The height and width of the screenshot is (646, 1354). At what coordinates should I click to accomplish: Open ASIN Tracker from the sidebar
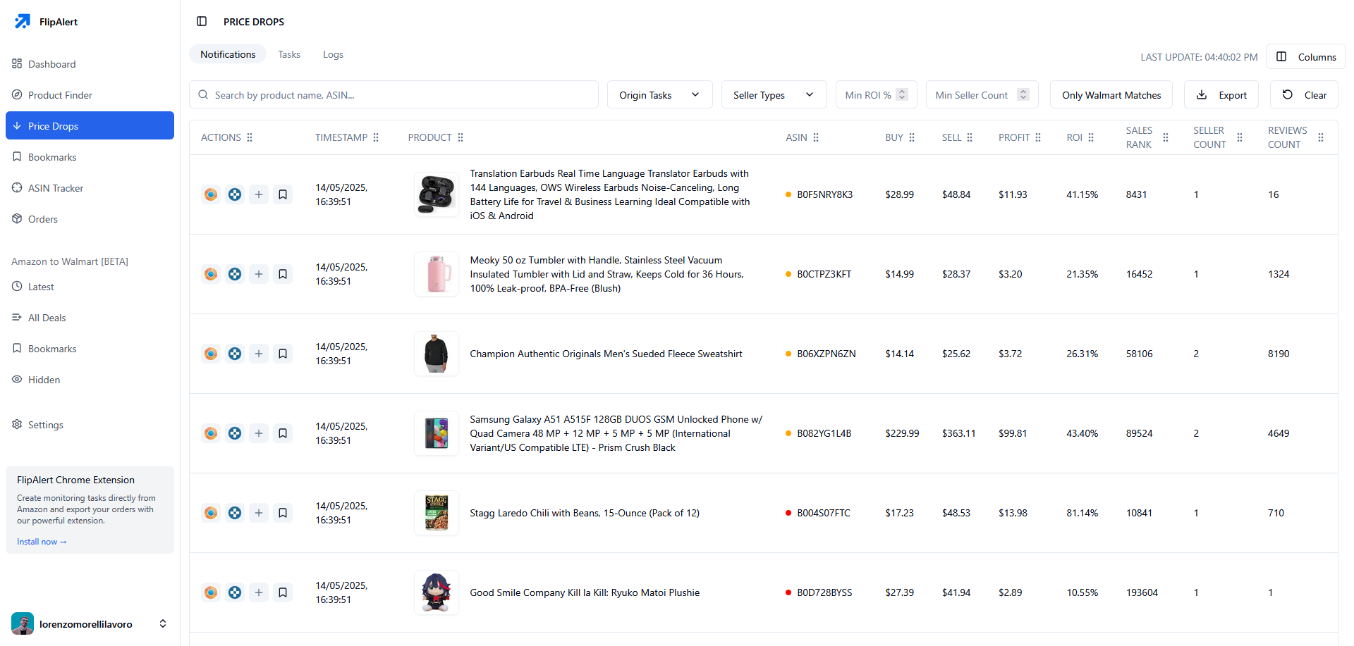(55, 188)
